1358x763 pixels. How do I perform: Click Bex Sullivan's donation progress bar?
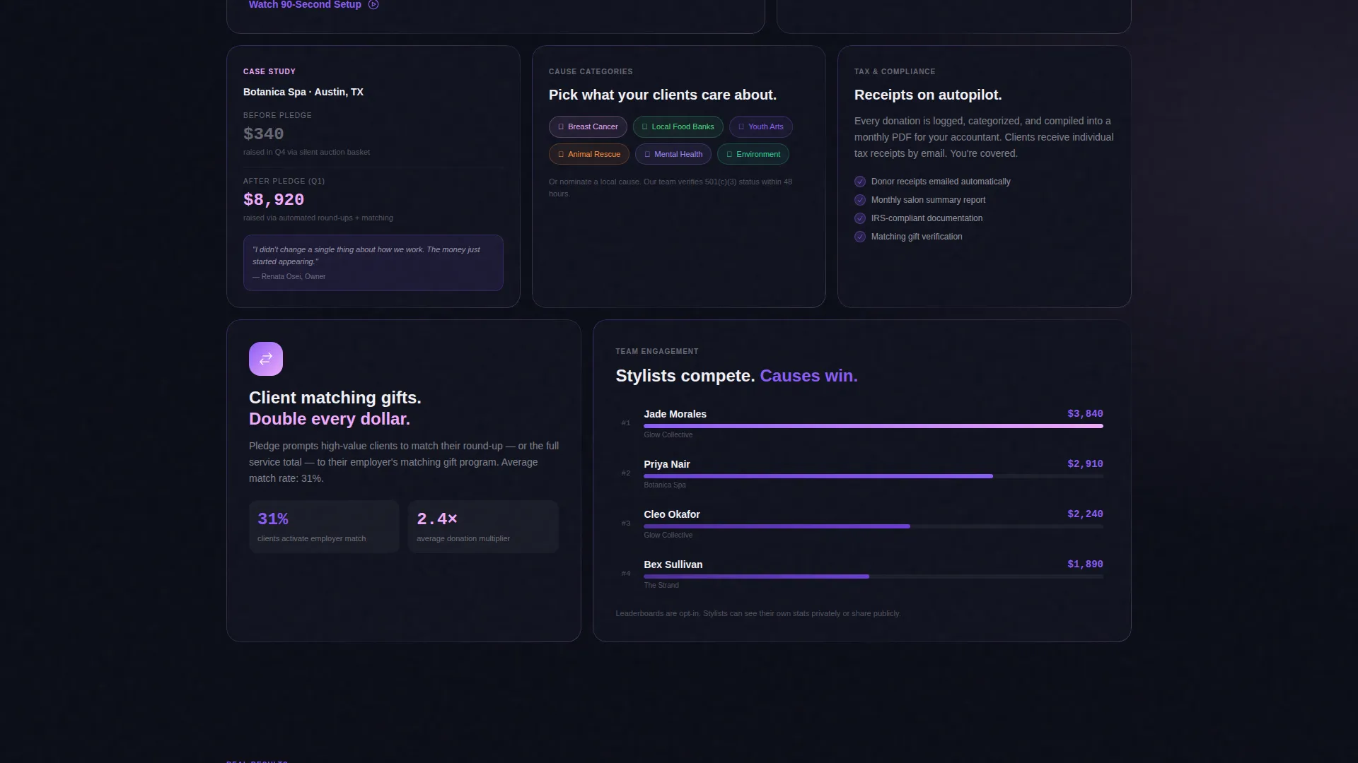point(874,577)
